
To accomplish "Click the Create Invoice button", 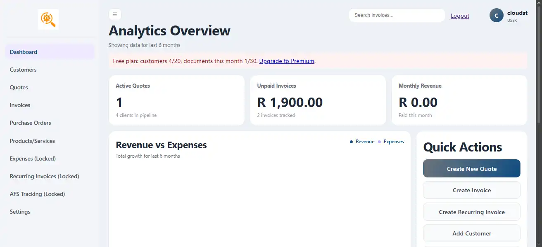I will click(x=471, y=190).
